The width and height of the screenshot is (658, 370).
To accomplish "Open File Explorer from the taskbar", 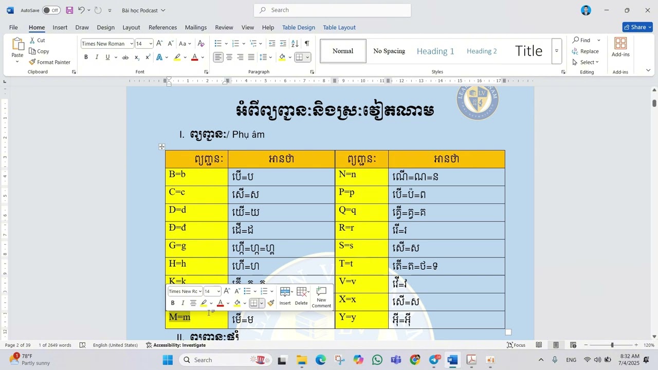I will (x=302, y=360).
